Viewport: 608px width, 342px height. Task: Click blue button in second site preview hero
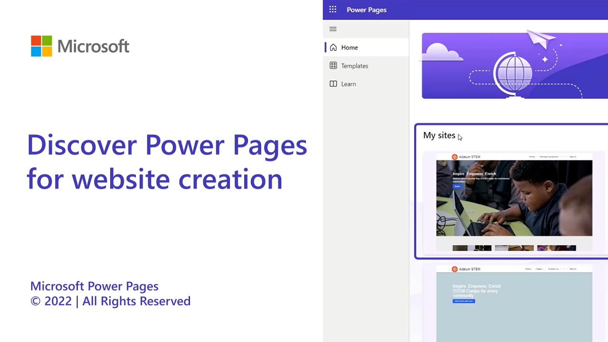pos(464,301)
